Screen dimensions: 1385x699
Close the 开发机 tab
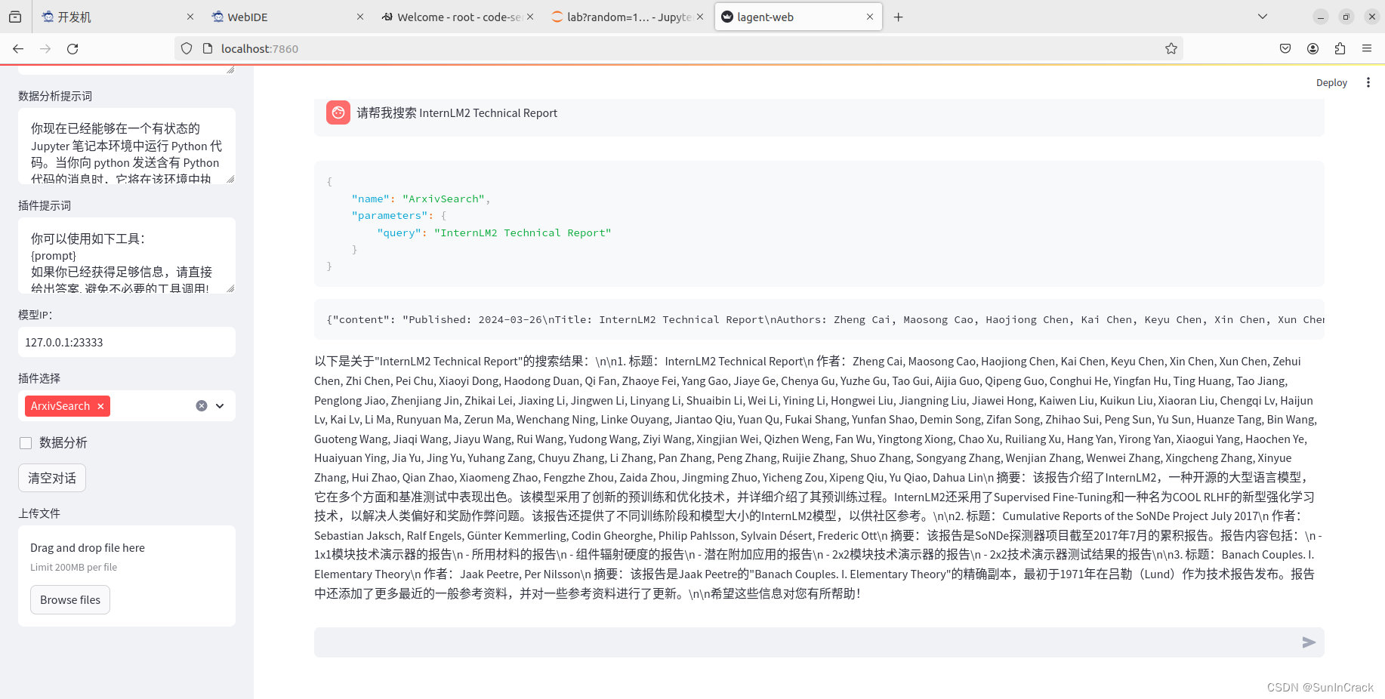pos(190,17)
